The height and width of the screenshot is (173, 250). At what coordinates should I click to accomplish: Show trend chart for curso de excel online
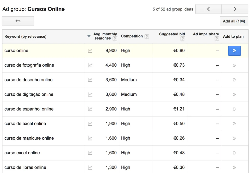point(90,124)
